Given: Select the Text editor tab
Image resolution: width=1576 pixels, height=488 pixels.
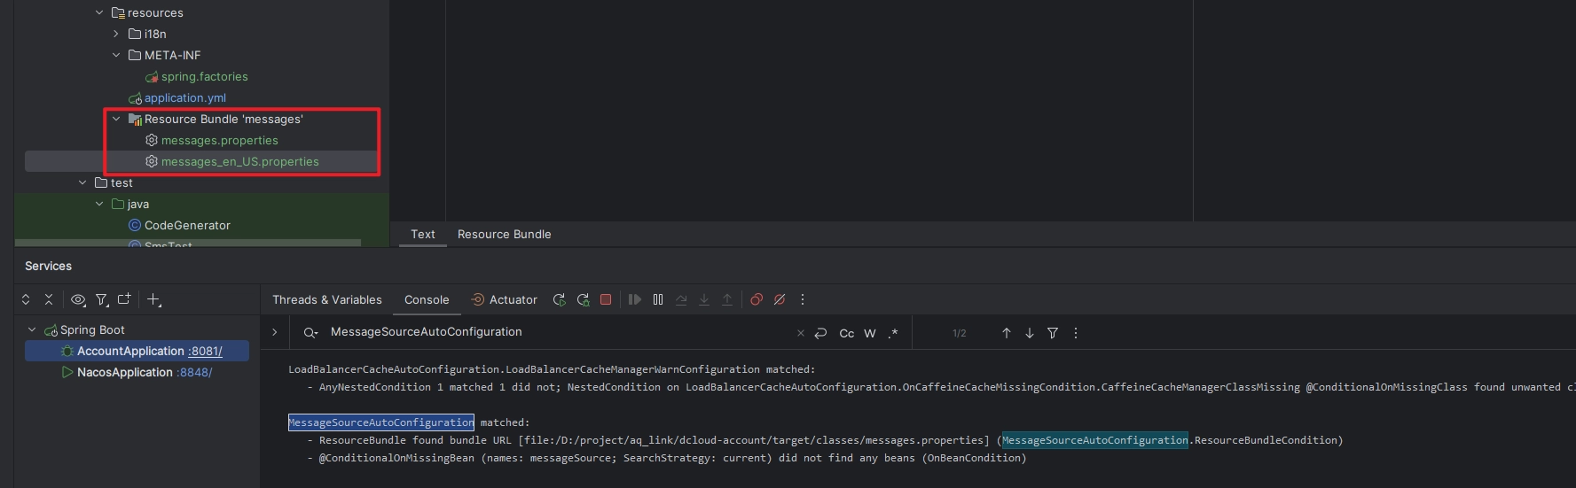Looking at the screenshot, I should click(x=423, y=234).
